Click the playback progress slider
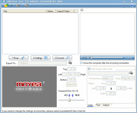Screen dimensions: 137x113 point(107,58)
